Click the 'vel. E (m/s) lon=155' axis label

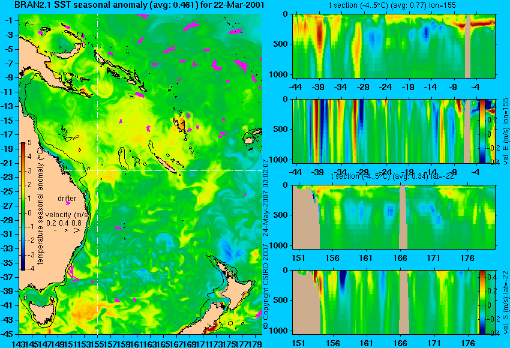(x=505, y=131)
